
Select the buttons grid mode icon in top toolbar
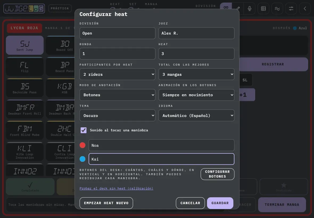tap(226, 8)
